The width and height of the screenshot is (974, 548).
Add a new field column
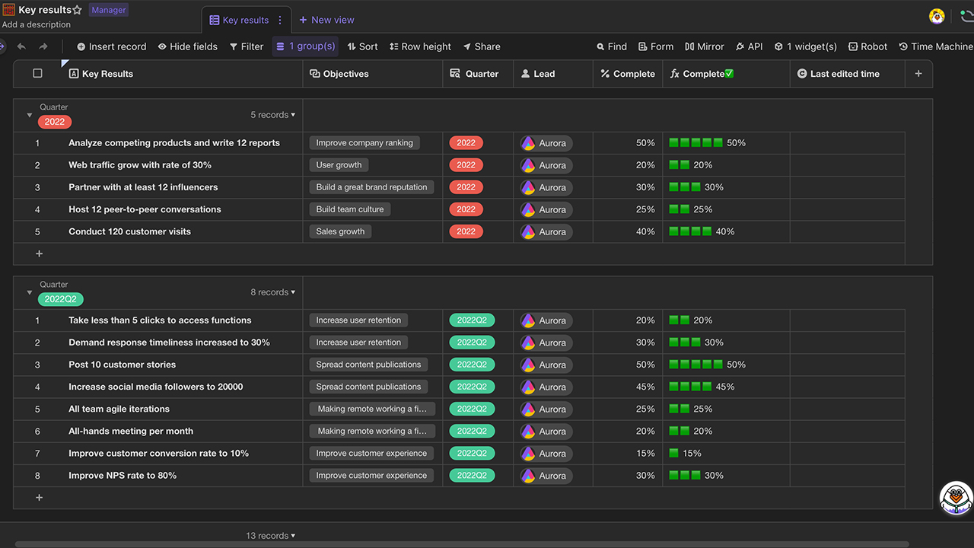tap(918, 74)
